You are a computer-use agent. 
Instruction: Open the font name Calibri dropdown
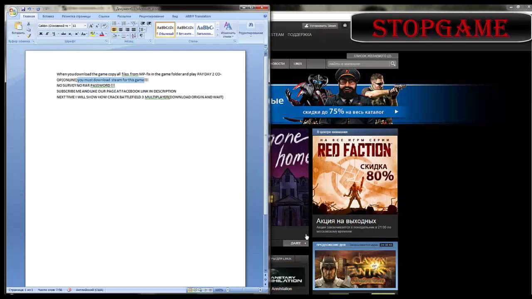click(69, 26)
